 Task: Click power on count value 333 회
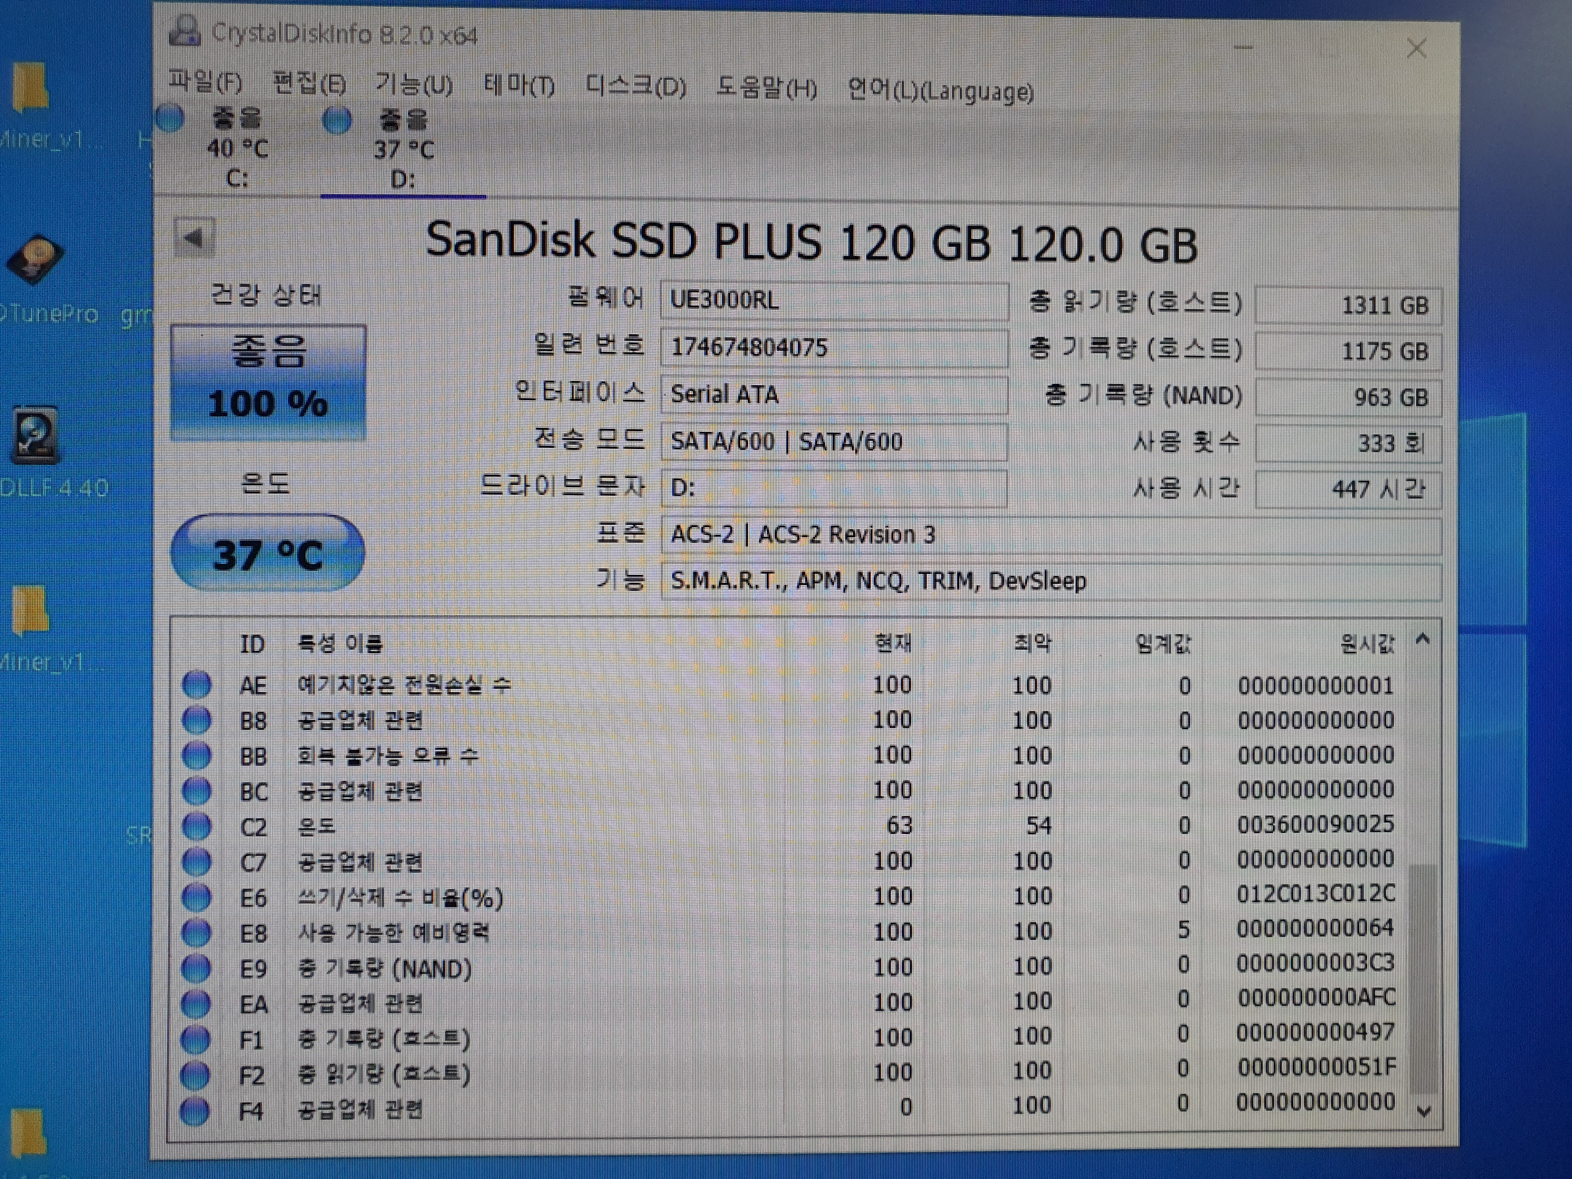click(x=1348, y=443)
